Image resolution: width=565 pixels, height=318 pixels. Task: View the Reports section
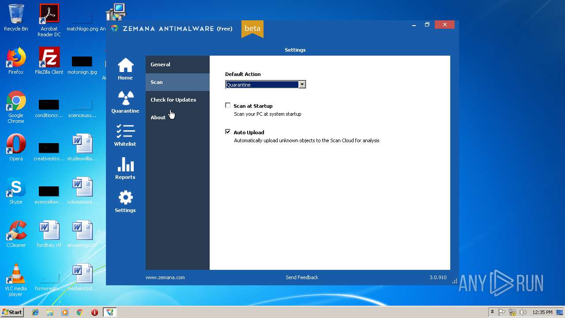[125, 168]
